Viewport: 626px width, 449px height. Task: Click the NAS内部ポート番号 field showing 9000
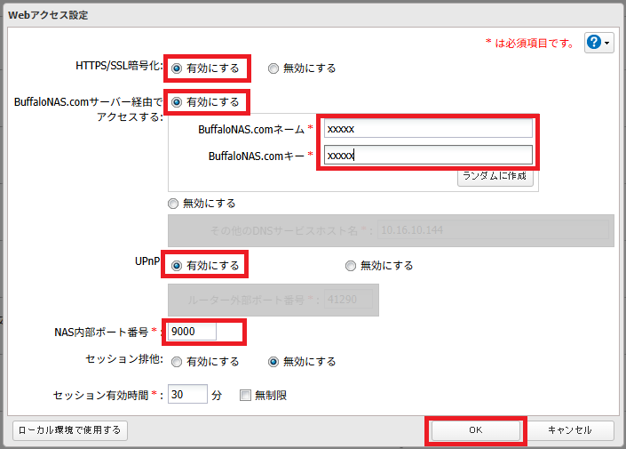(x=192, y=332)
